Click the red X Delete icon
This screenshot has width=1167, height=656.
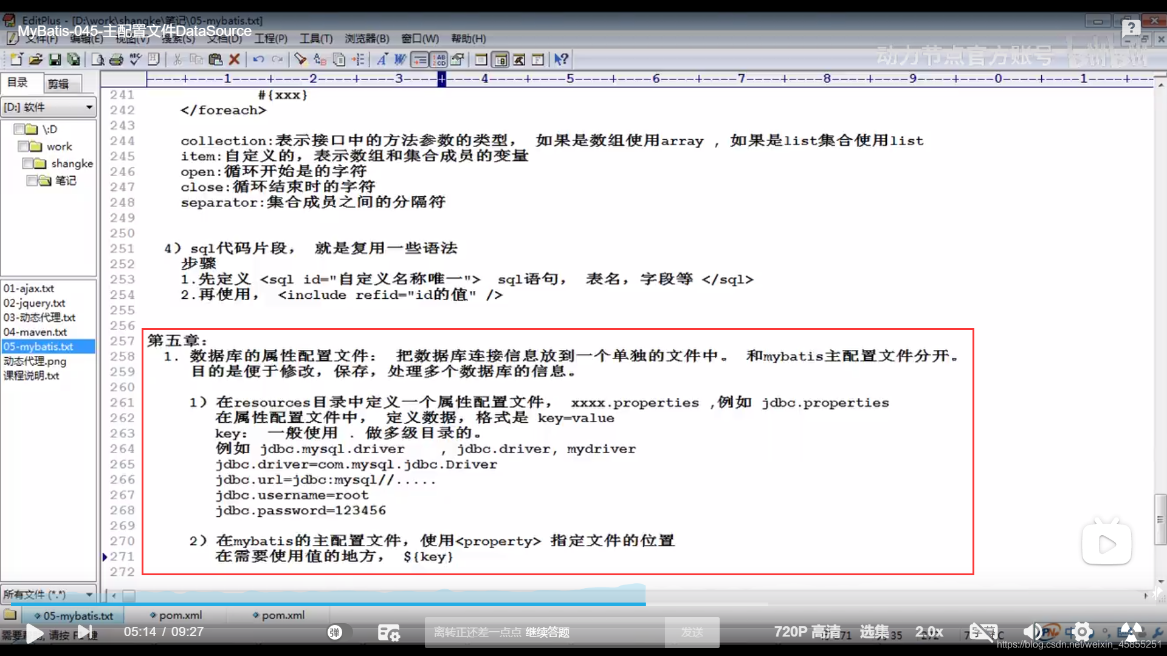pyautogui.click(x=234, y=59)
